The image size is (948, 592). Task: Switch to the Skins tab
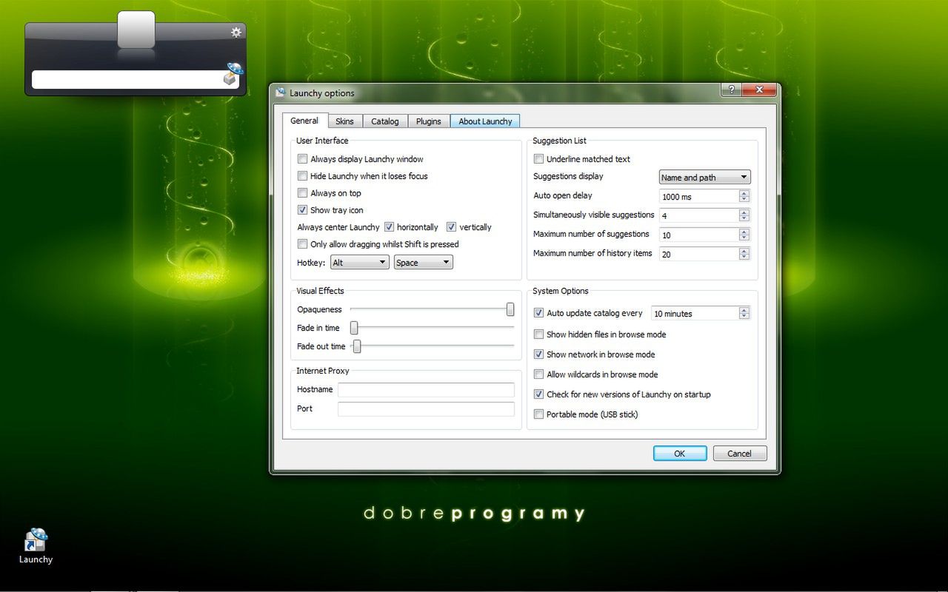[344, 121]
